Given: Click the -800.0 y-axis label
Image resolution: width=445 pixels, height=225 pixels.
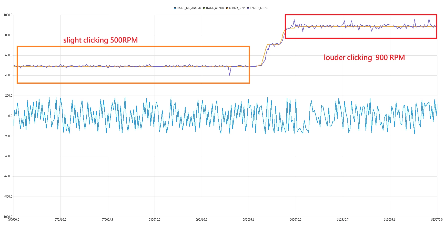Looking at the screenshot, I should point(8,197).
